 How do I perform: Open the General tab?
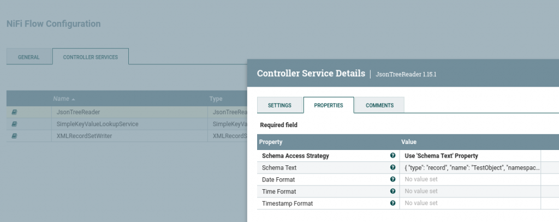click(28, 57)
